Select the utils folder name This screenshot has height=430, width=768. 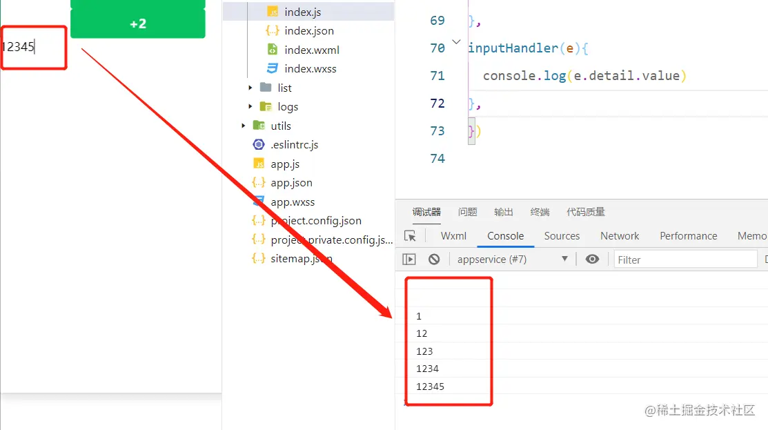(x=281, y=126)
